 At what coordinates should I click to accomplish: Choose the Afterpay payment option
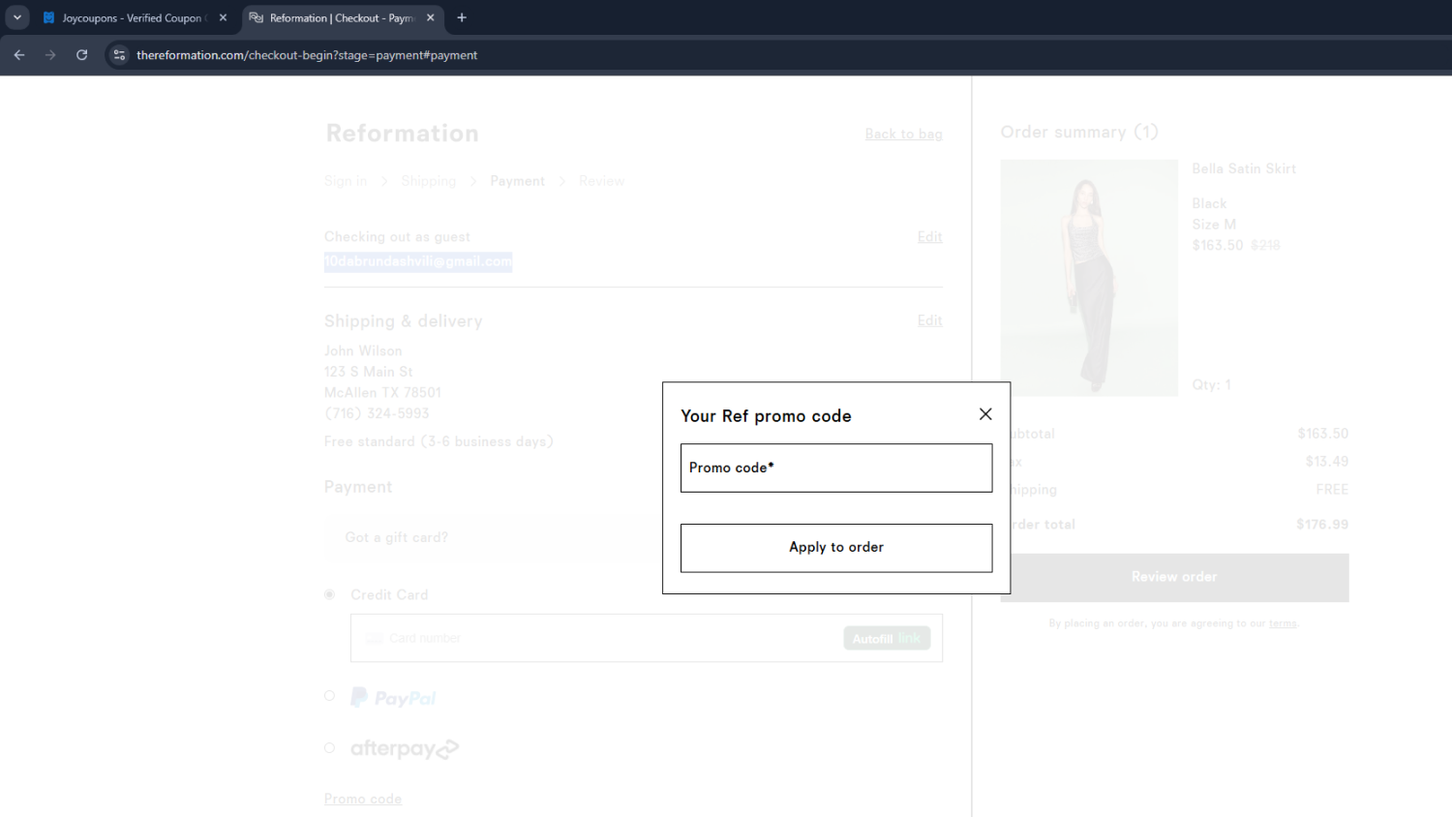(x=330, y=747)
